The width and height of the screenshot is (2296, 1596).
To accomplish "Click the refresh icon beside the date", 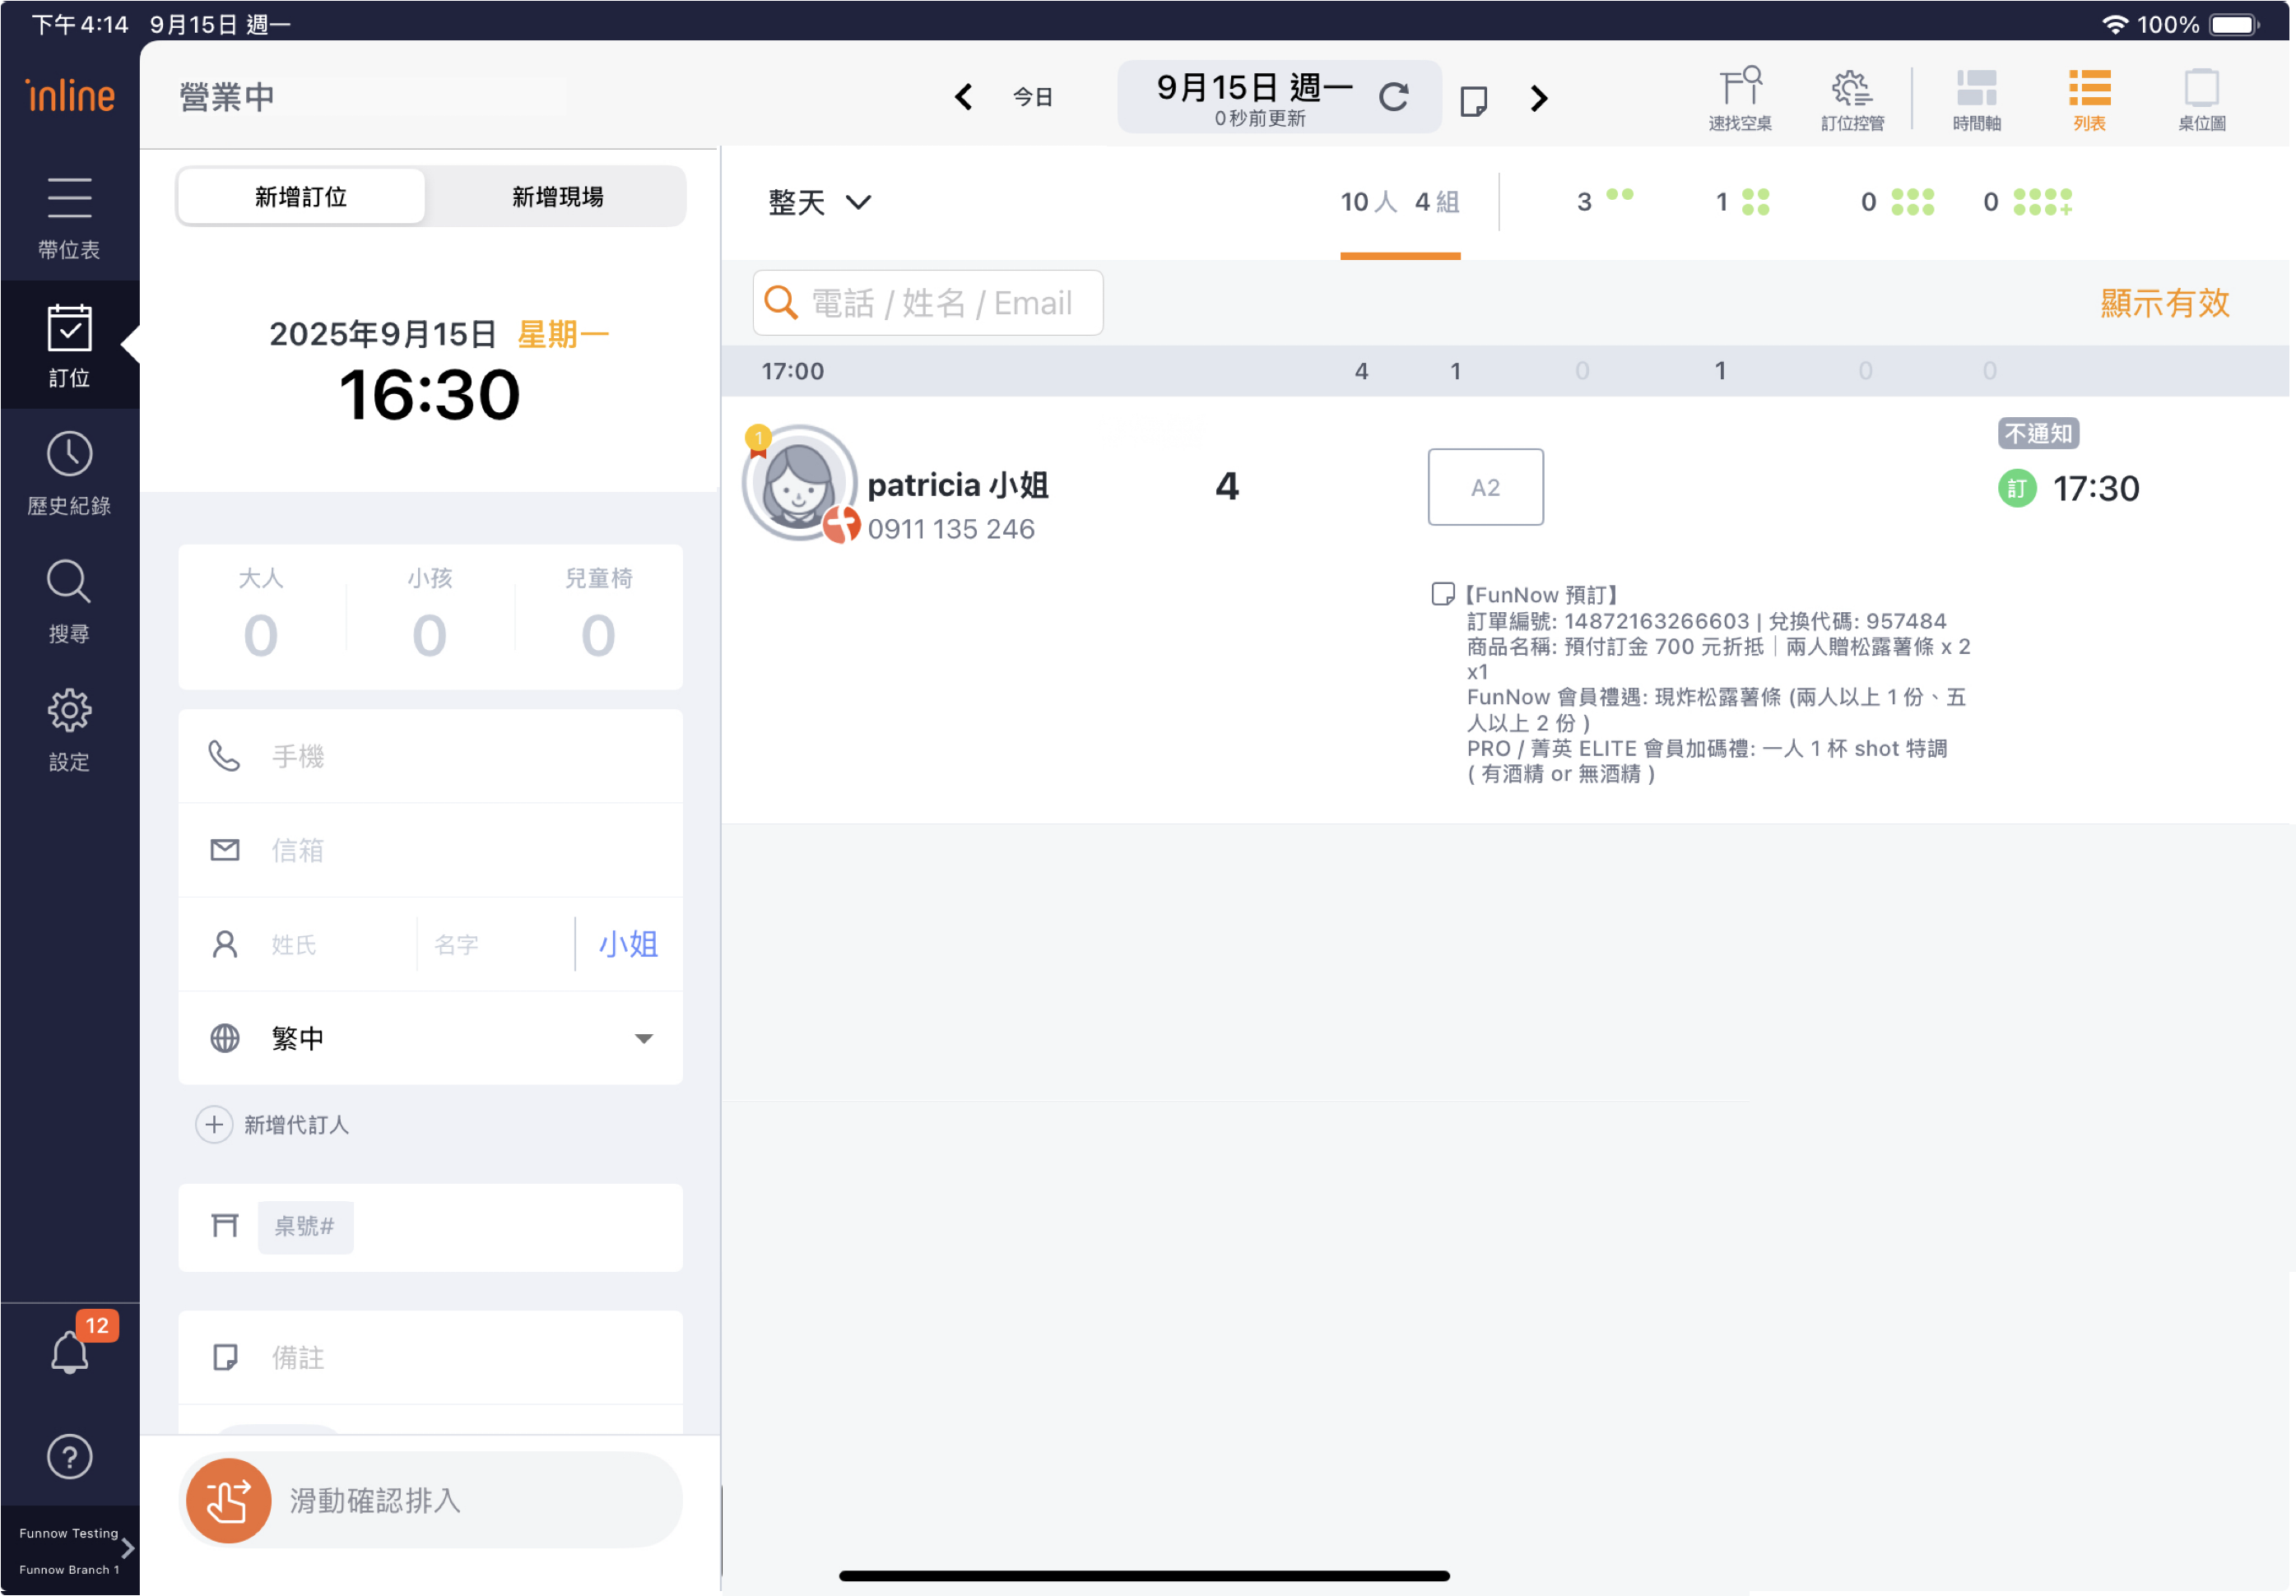I will coord(1393,97).
